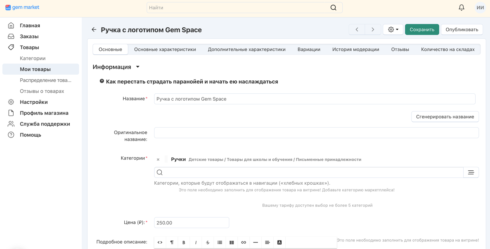This screenshot has height=249, width=490.
Task: Open paragraph format in editor toolbar
Action: (x=172, y=242)
